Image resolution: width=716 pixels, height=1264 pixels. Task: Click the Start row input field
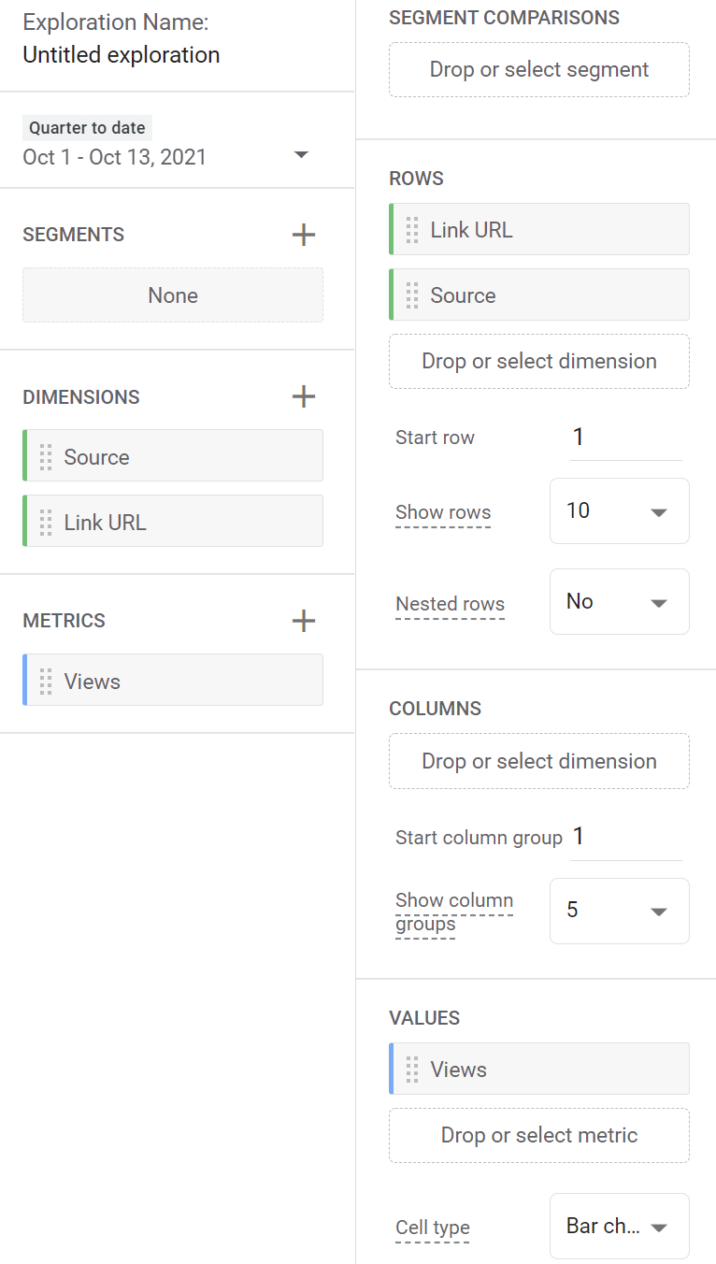[x=625, y=438]
